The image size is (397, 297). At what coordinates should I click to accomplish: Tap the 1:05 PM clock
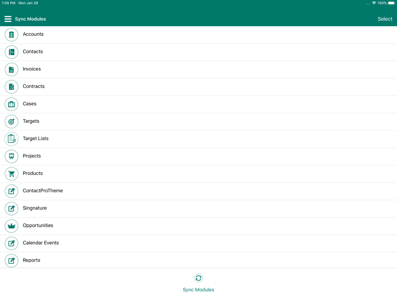point(9,3)
